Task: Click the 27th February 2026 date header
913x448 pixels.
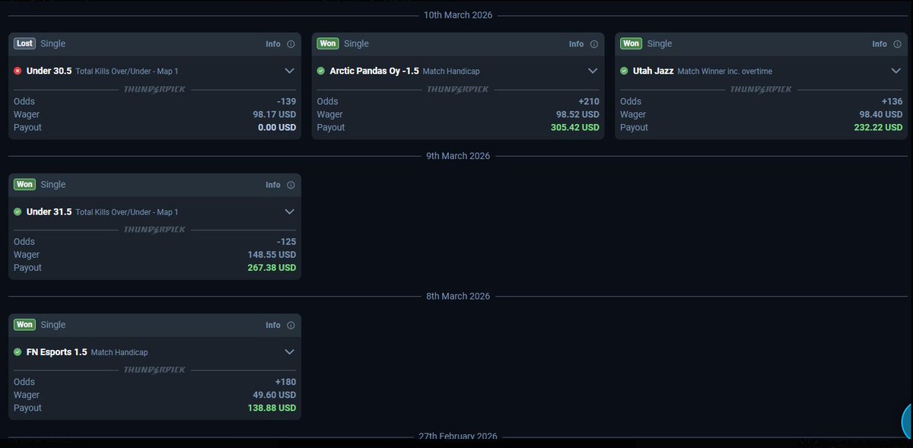Action: pyautogui.click(x=458, y=437)
